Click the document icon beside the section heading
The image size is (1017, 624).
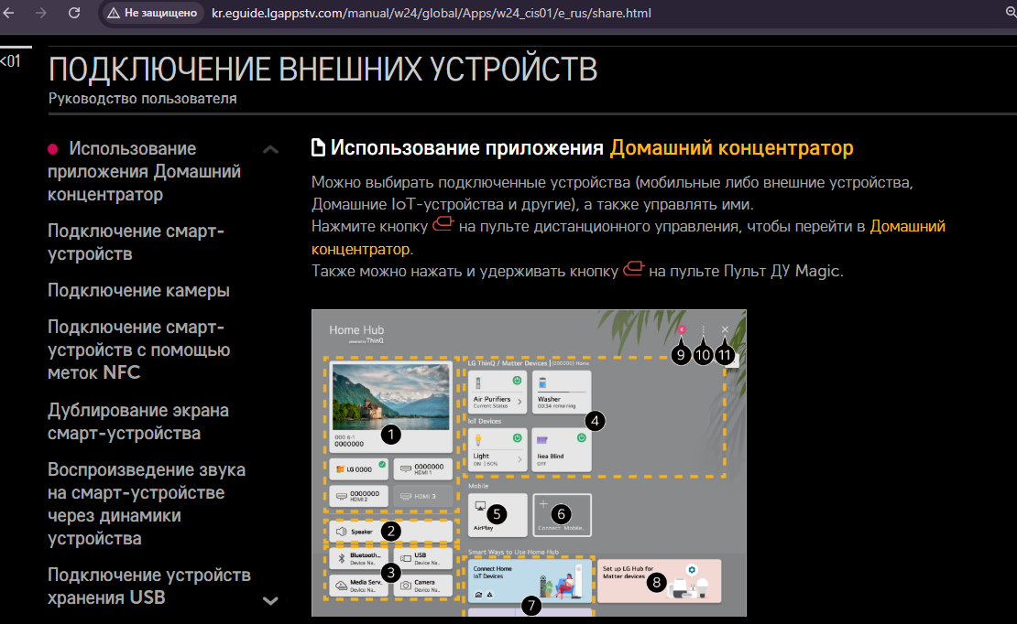318,148
